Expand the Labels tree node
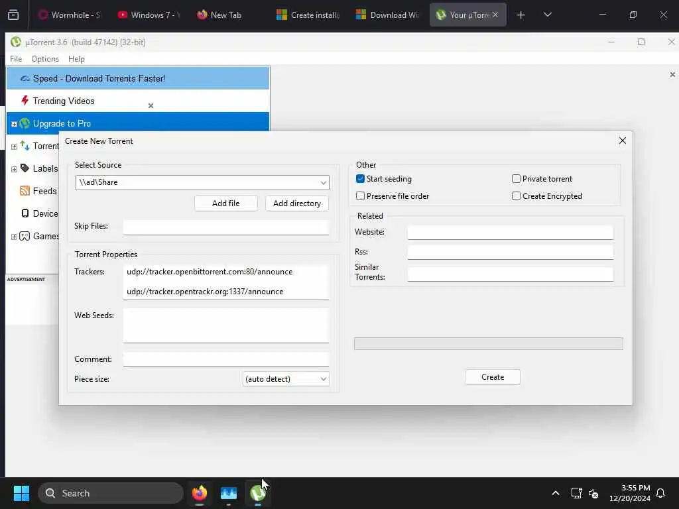This screenshot has width=679, height=509. pyautogui.click(x=14, y=169)
